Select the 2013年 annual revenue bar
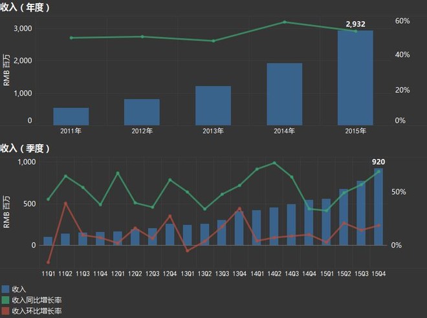The image size is (427, 318). [x=213, y=105]
